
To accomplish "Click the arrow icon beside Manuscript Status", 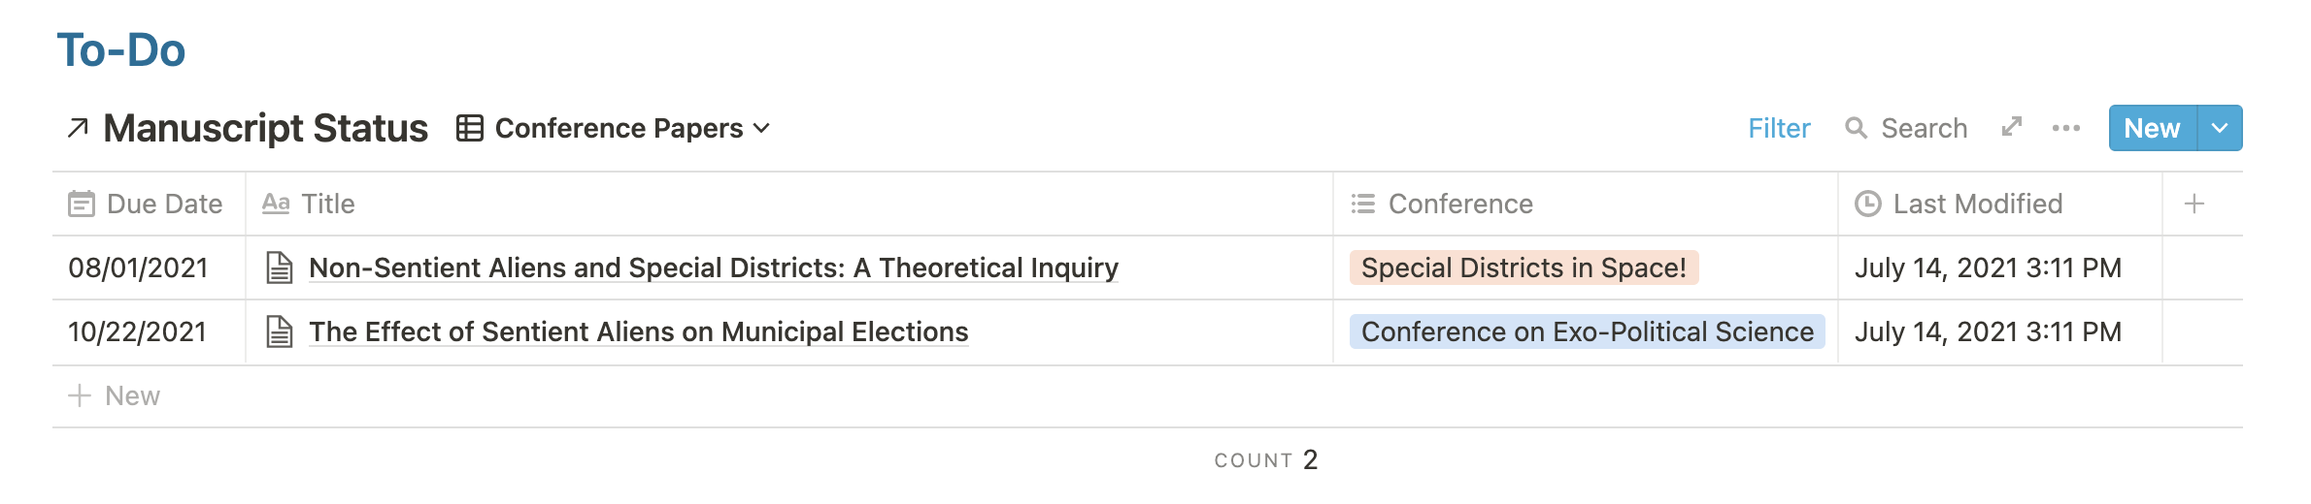I will coord(78,128).
